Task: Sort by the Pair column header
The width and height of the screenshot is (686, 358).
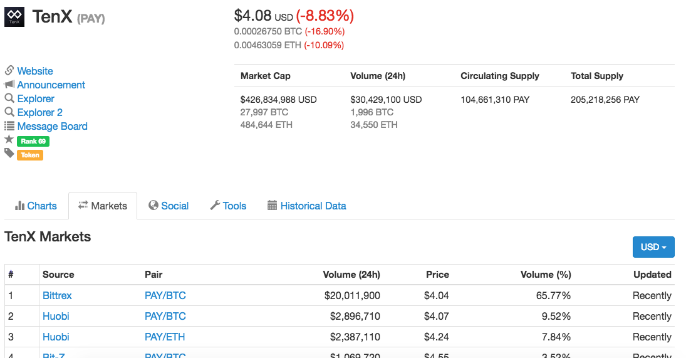Action: 153,275
